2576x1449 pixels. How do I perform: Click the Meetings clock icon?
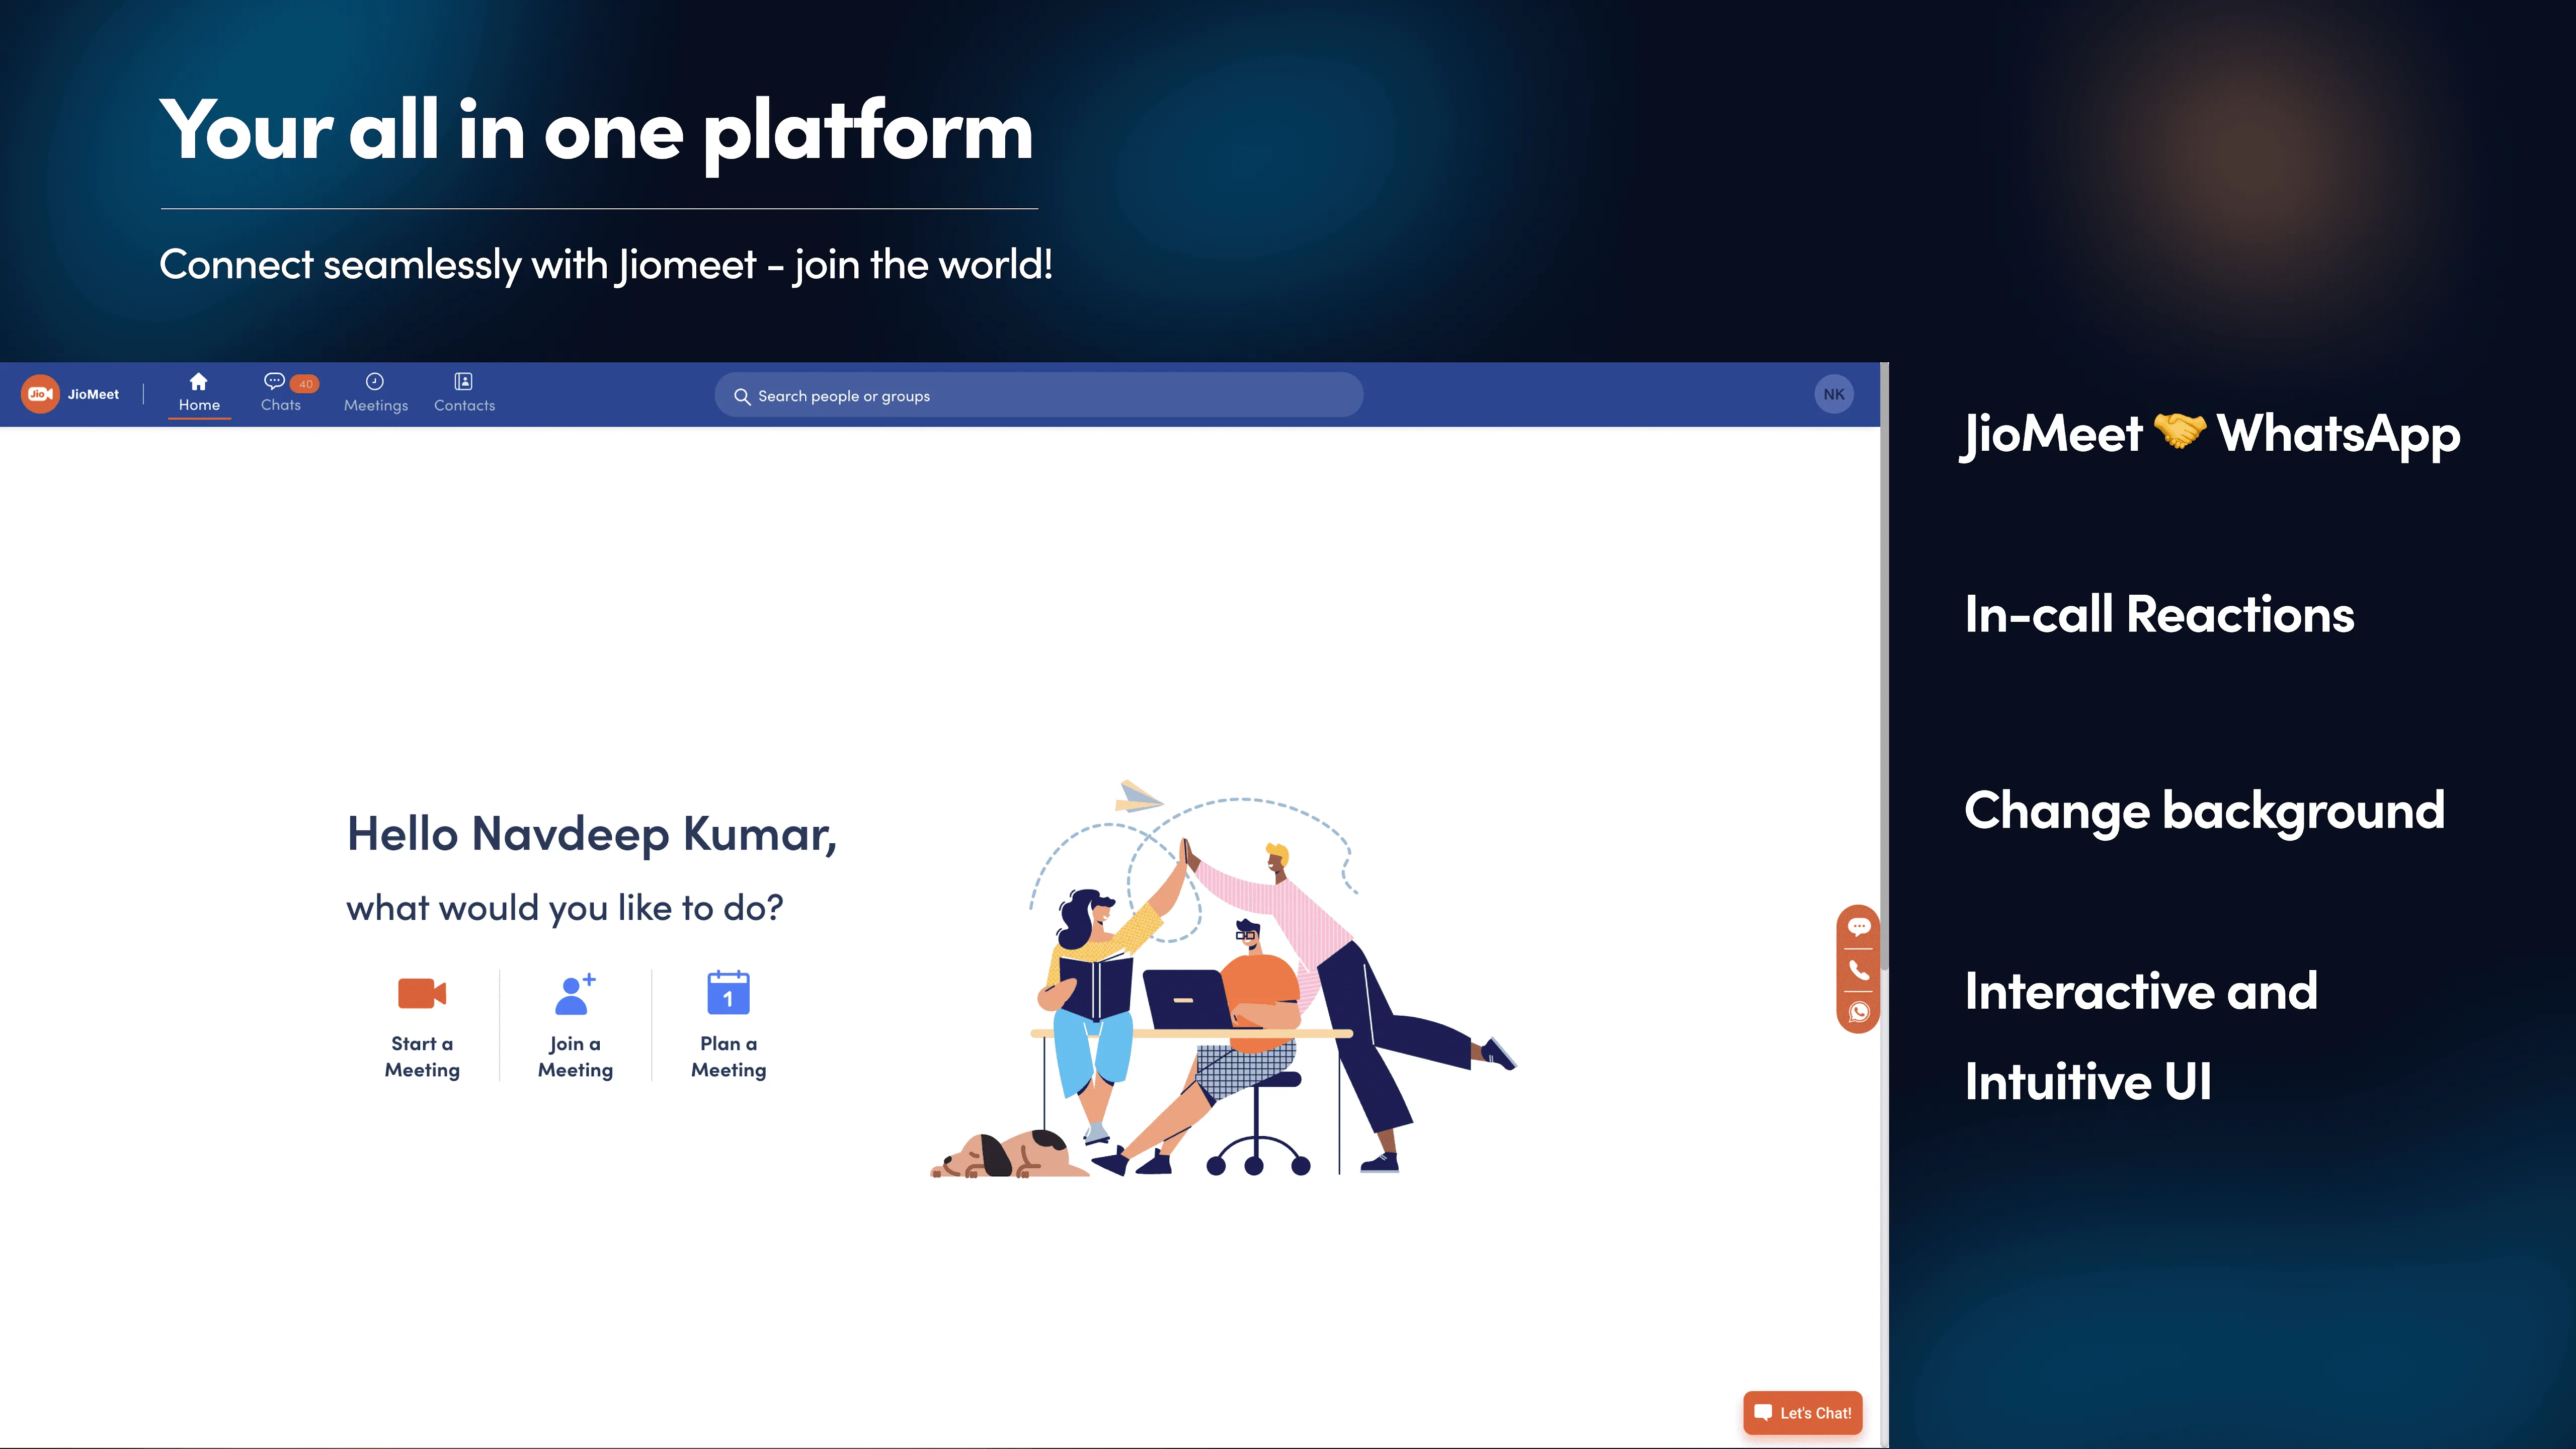tap(375, 381)
